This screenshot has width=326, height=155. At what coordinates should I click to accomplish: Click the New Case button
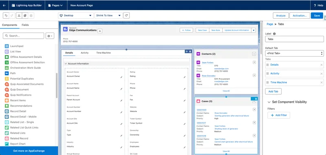202,30
